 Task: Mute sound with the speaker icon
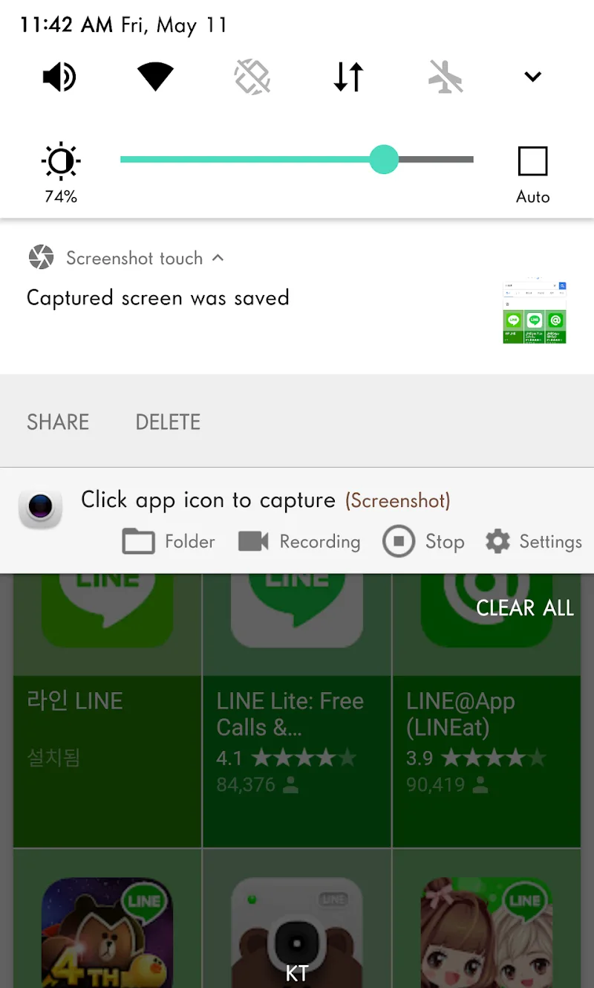pyautogui.click(x=59, y=77)
